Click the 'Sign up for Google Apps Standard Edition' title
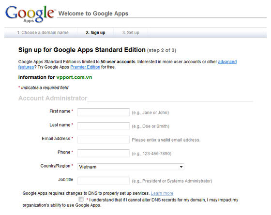The width and height of the screenshot is (271, 215). (x=82, y=50)
